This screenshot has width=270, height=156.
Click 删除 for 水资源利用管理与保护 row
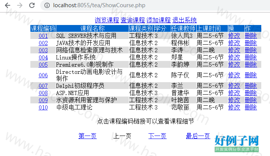[x=251, y=100]
